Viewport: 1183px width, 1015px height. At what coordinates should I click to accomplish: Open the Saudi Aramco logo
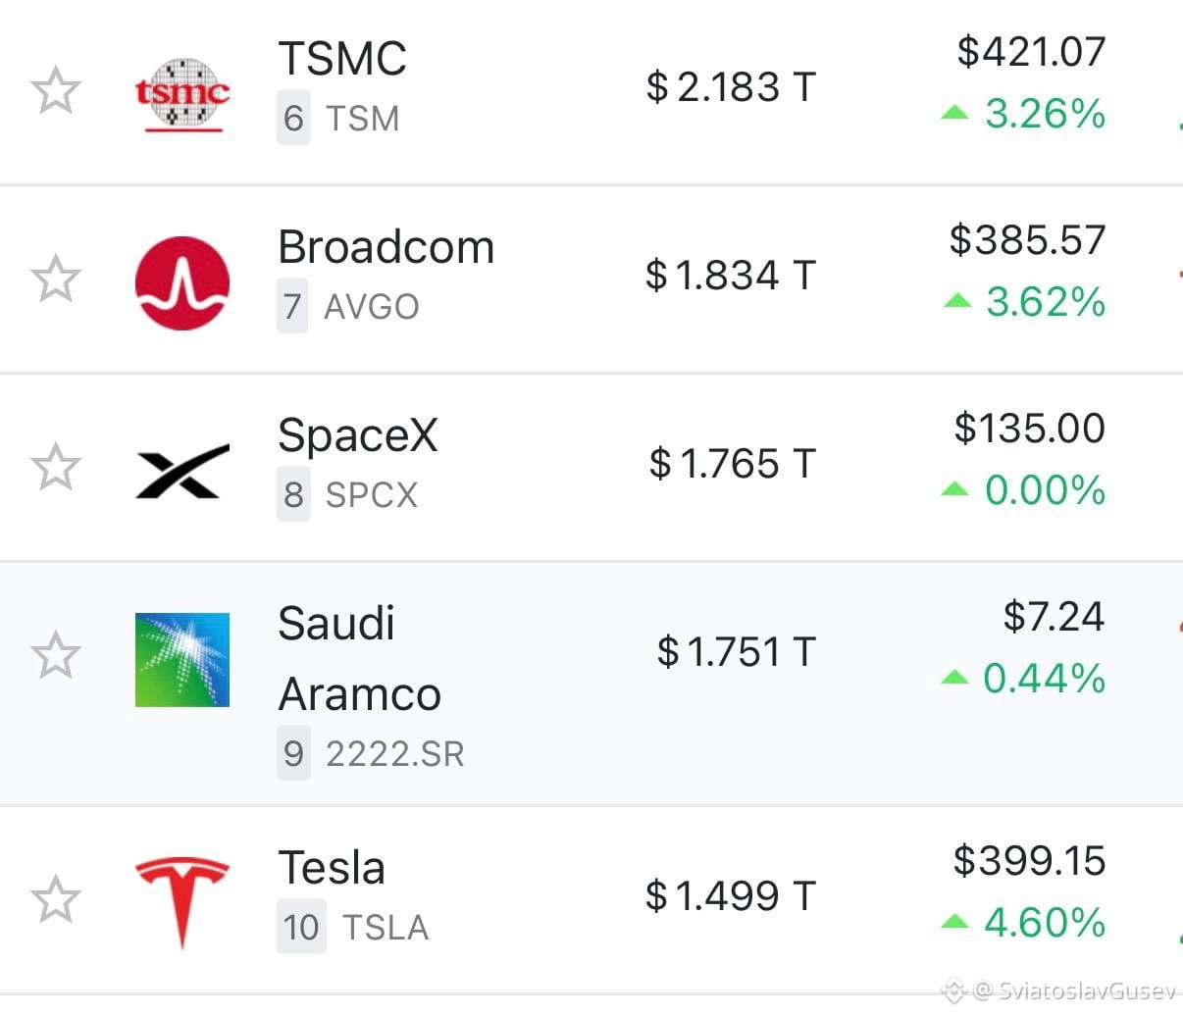[182, 660]
